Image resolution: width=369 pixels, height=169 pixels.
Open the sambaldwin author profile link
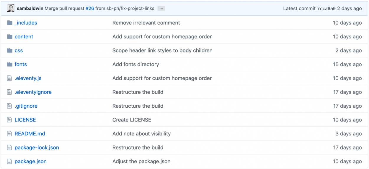(x=30, y=9)
